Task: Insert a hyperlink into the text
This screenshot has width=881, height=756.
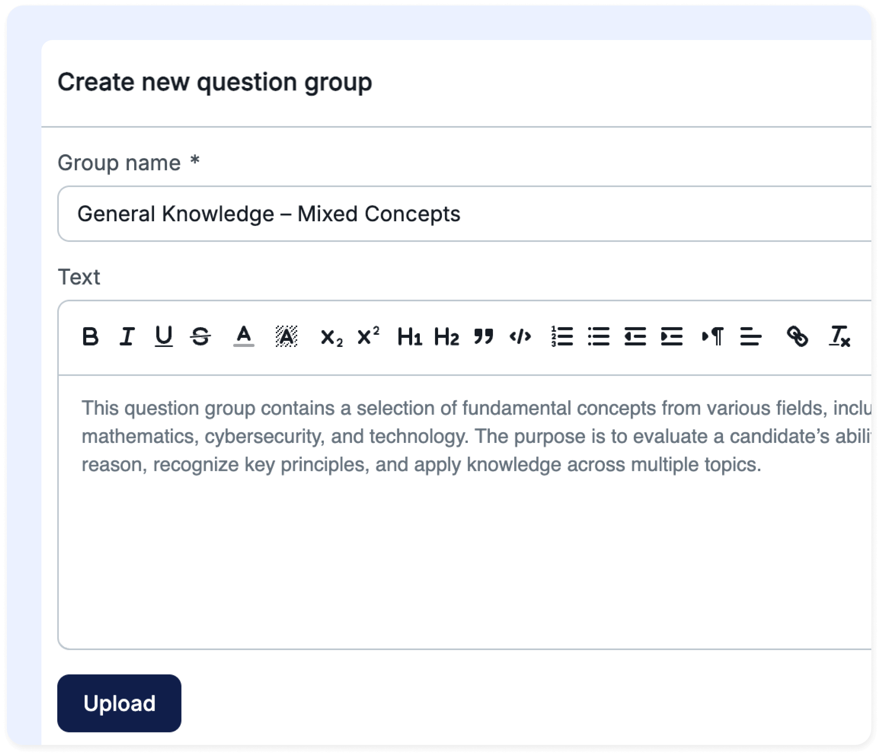Action: (798, 337)
